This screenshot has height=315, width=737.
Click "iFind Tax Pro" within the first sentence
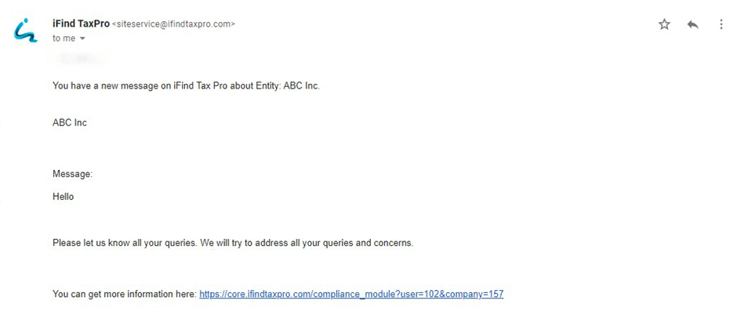coord(199,85)
